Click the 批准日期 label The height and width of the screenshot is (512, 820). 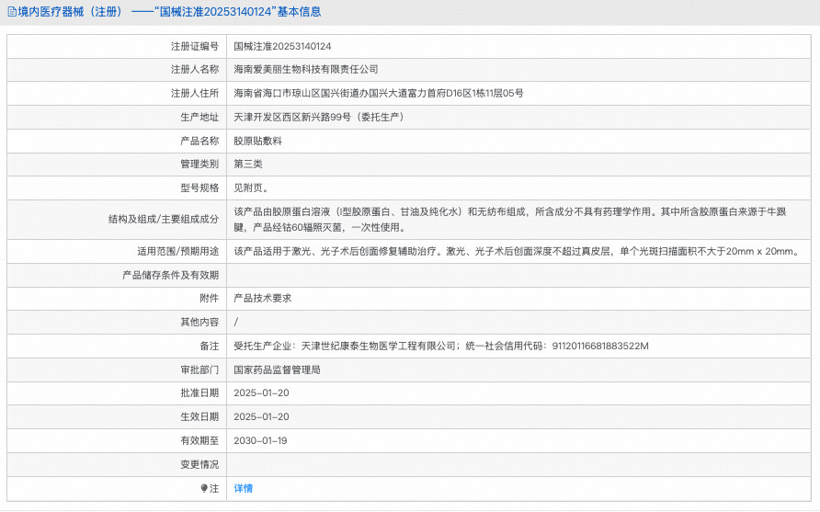point(199,393)
